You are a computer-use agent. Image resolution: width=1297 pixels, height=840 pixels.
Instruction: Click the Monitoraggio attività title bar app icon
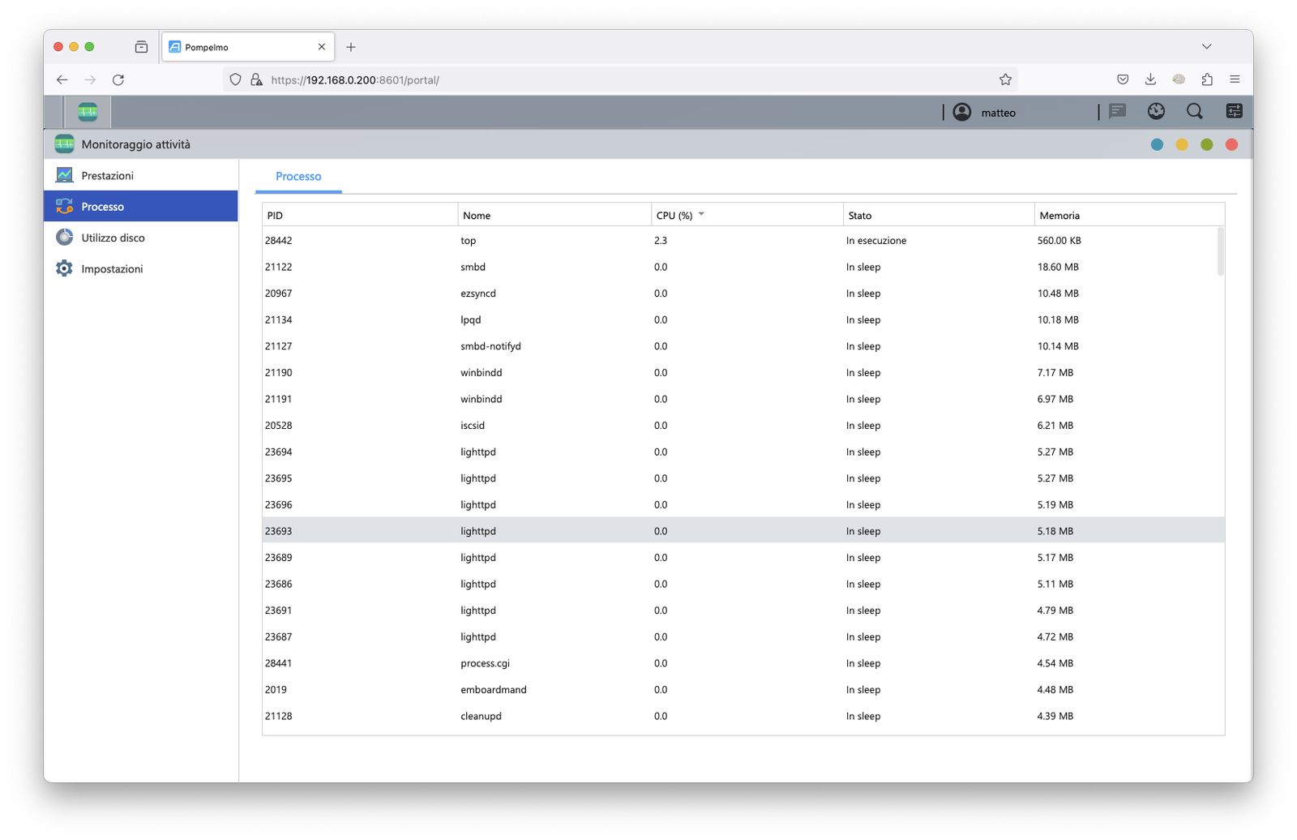[x=65, y=144]
